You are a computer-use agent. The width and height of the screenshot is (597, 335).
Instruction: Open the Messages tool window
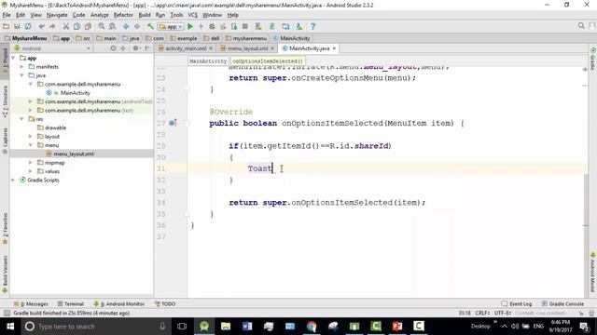31,304
